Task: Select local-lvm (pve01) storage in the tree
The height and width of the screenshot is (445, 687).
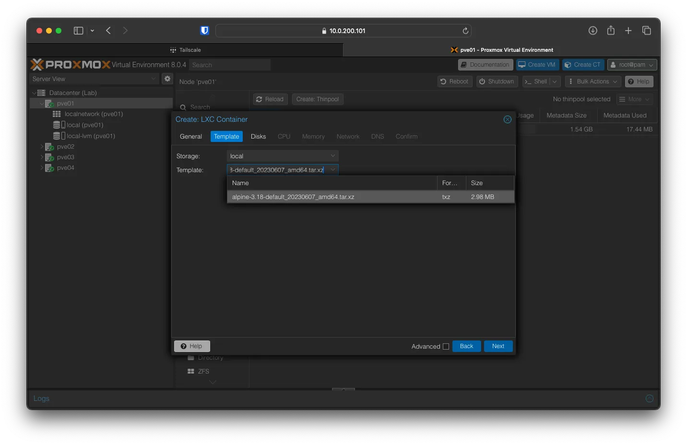Action: 91,136
